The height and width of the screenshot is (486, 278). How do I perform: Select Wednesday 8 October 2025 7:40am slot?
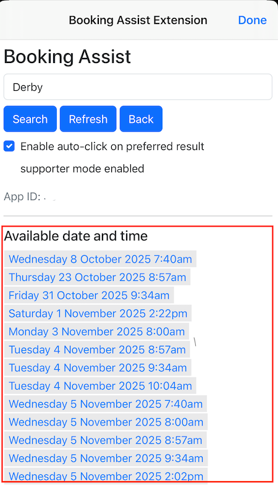[x=100, y=259]
